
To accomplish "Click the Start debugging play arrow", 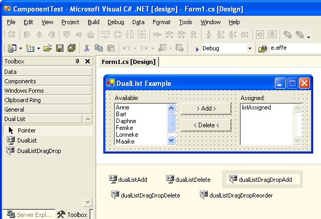I will [x=197, y=49].
